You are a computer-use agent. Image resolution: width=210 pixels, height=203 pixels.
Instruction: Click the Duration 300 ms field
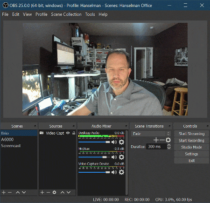pyautogui.click(x=156, y=147)
